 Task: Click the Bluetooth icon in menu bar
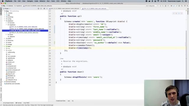[x=152, y=1]
